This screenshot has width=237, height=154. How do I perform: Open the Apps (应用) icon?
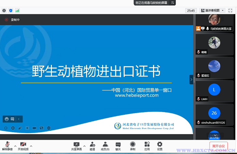[x=147, y=145]
